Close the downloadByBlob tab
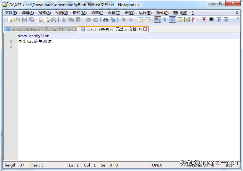 click(145, 29)
